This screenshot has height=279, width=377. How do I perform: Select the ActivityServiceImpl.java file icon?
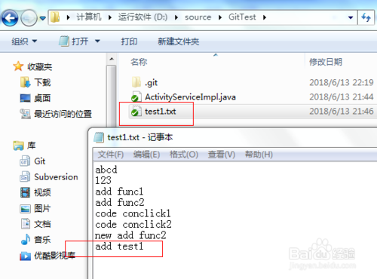136,97
